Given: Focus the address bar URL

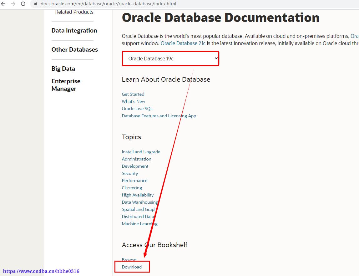Looking at the screenshot, I should coord(108,4).
